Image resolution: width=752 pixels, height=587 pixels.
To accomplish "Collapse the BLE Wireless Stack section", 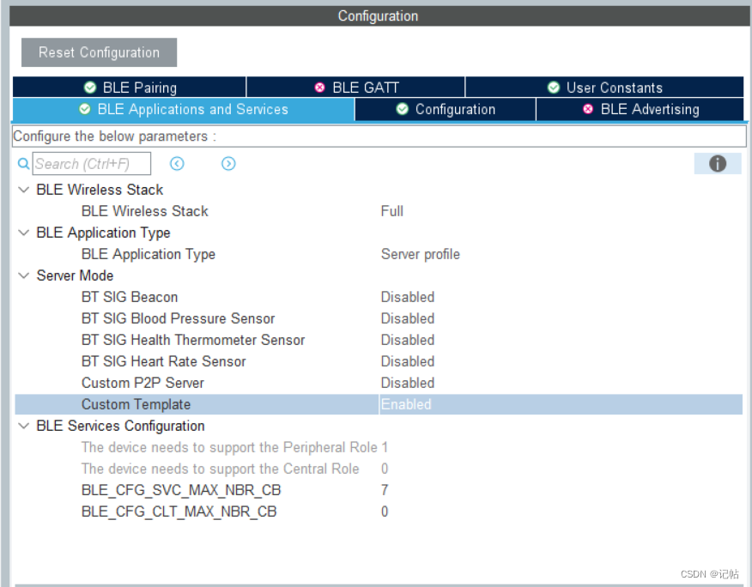I will (23, 190).
